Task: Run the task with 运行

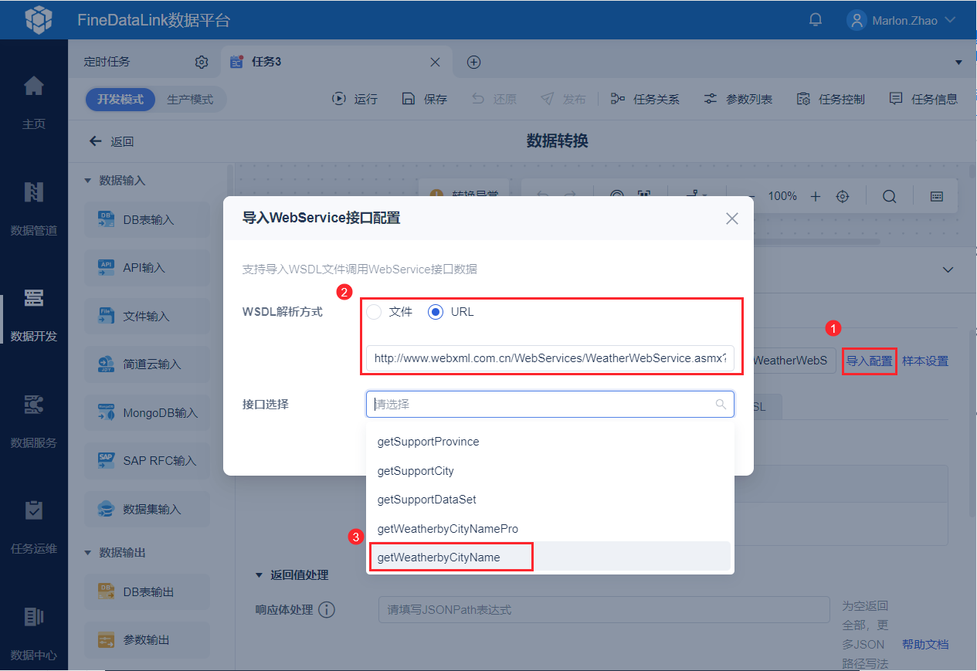Action: (355, 99)
